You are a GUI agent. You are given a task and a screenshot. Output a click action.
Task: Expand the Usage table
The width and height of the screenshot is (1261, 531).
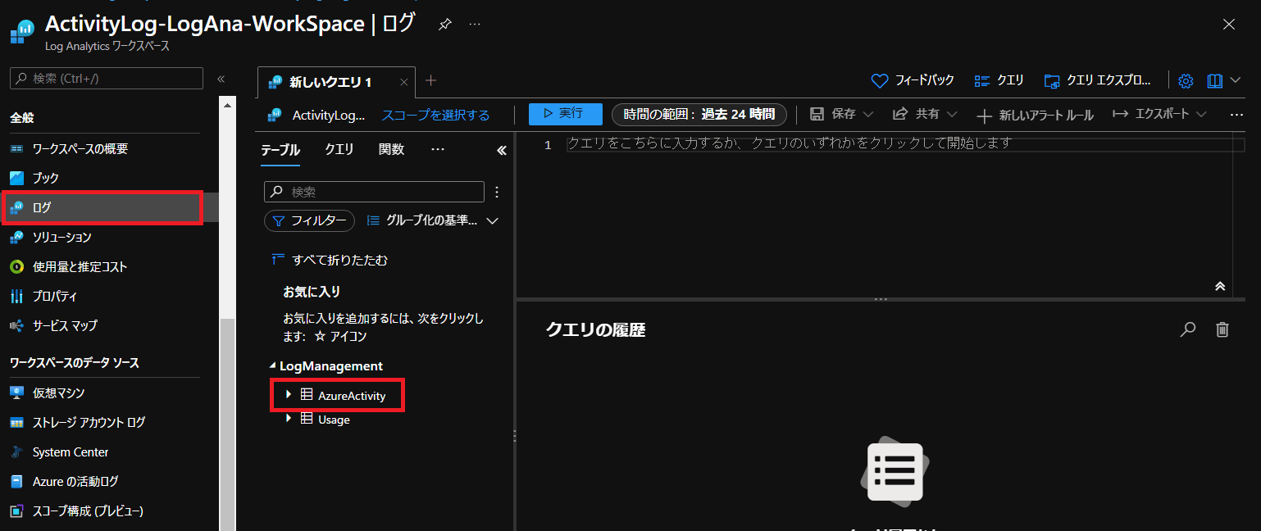pyautogui.click(x=288, y=419)
